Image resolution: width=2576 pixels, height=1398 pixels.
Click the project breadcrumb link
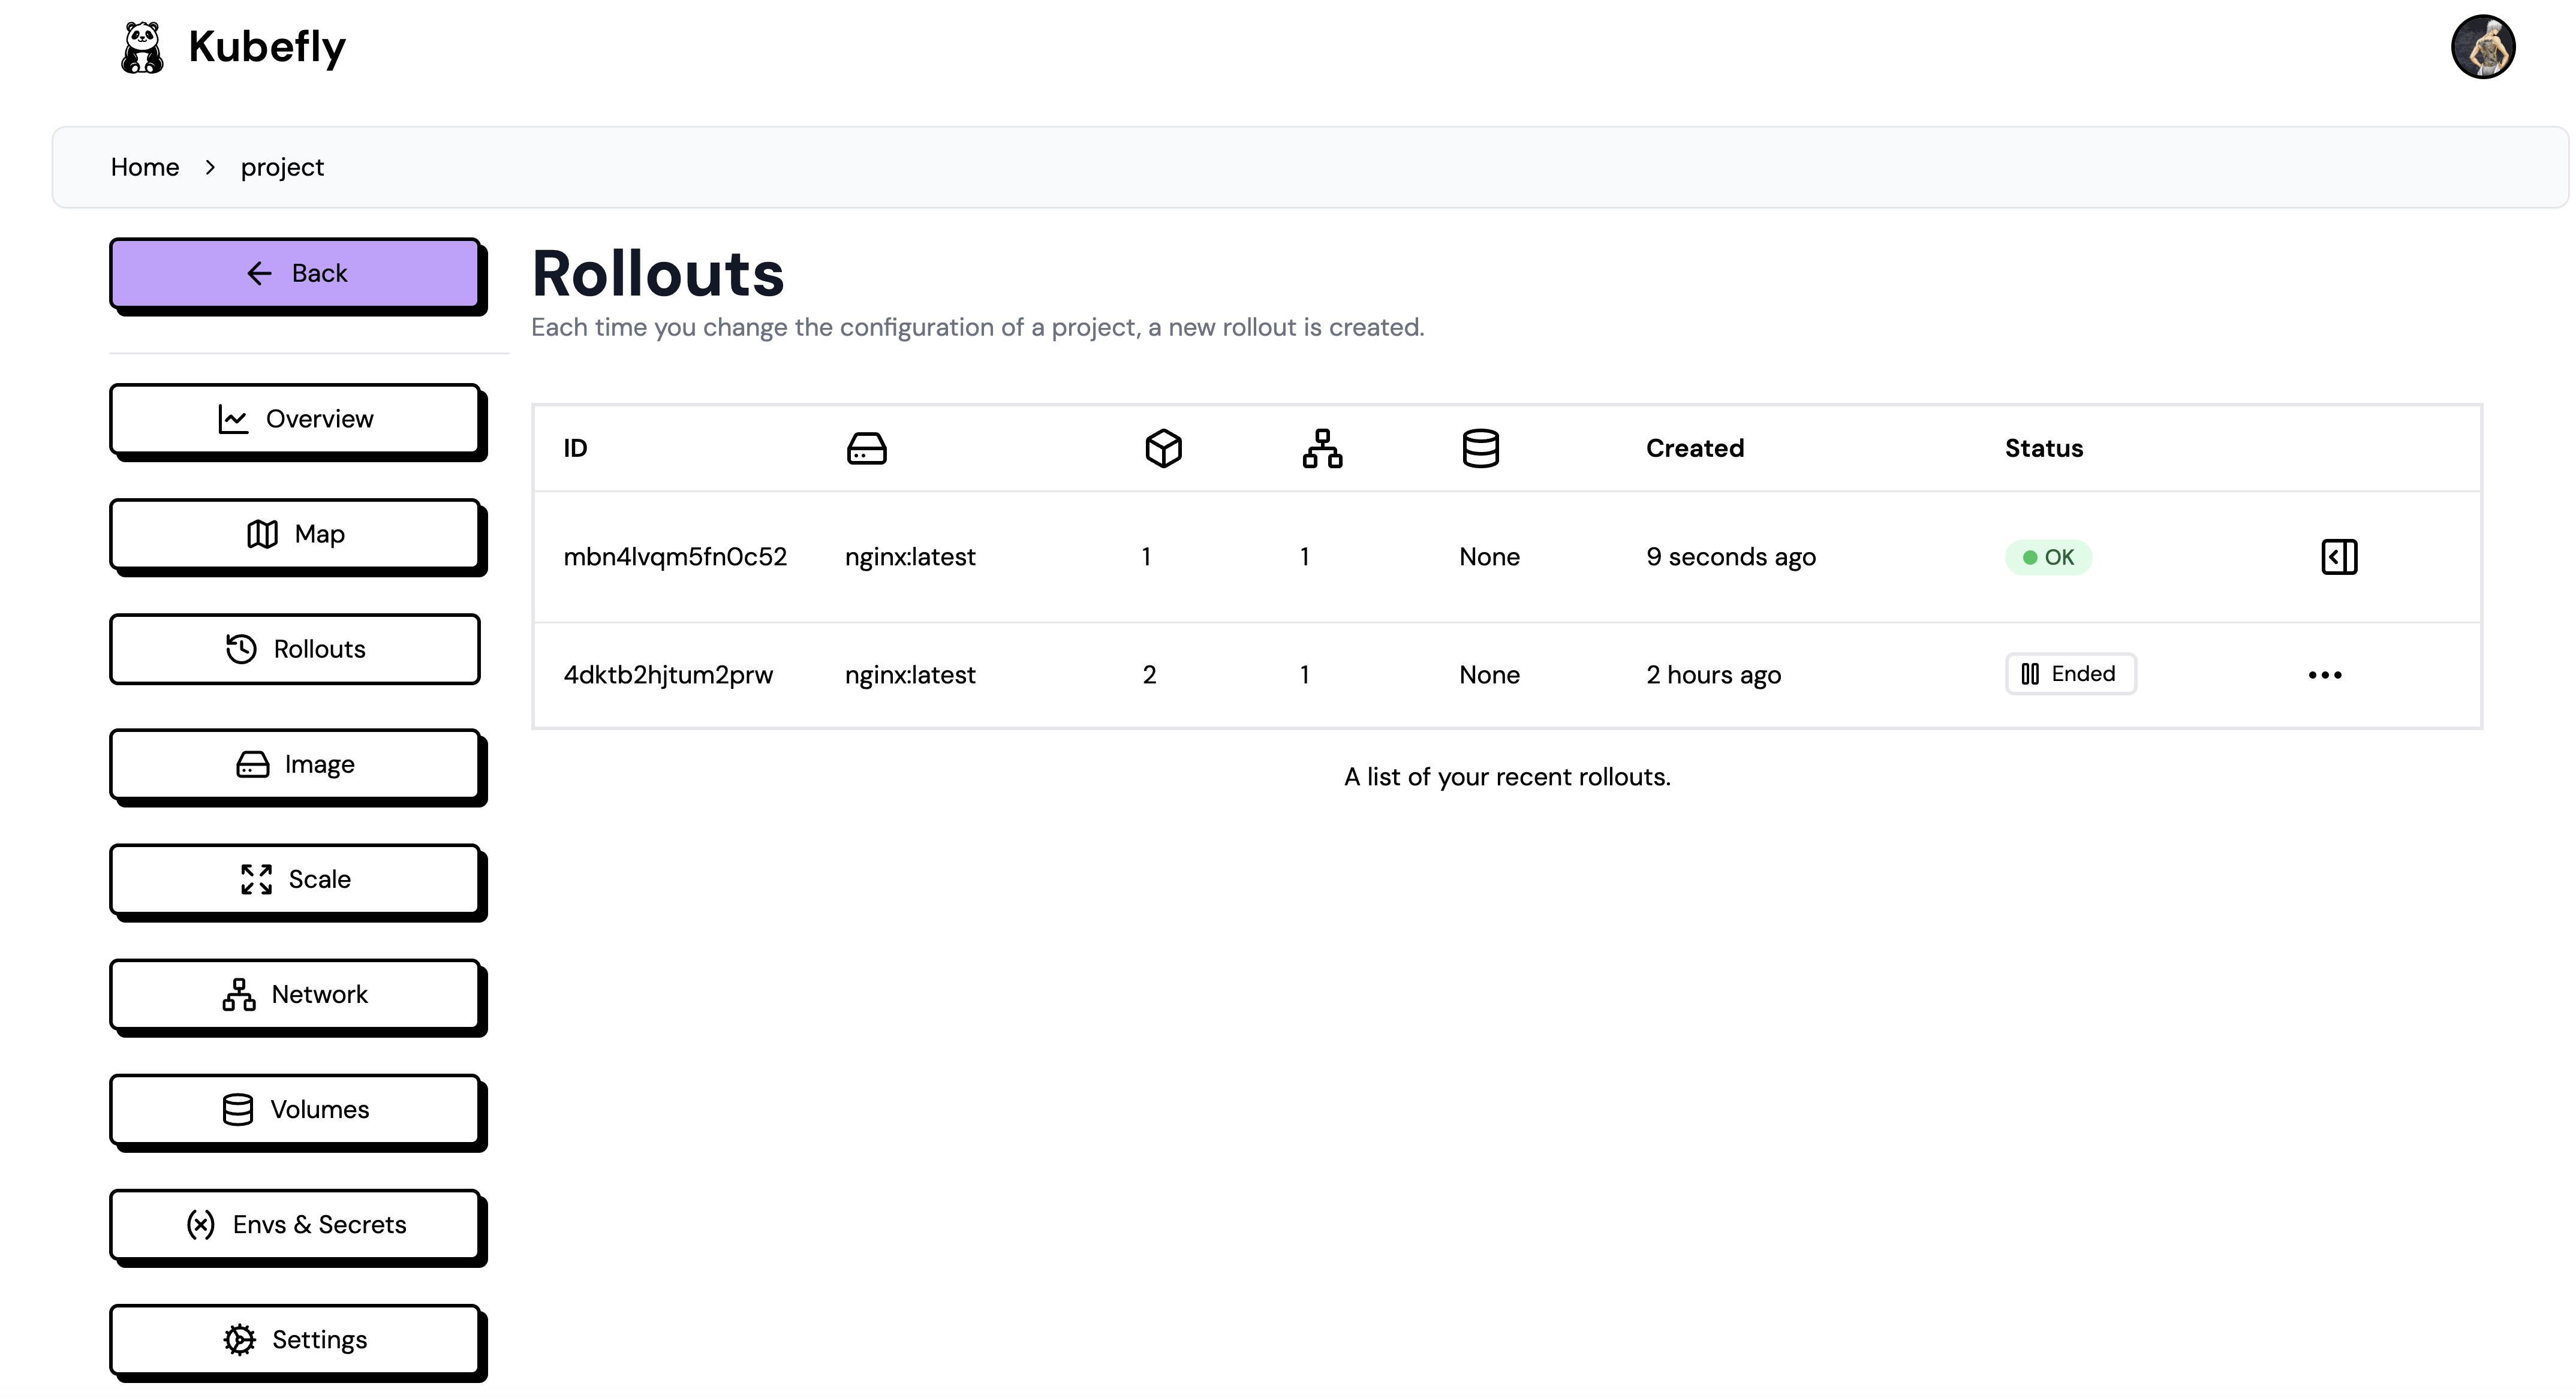[282, 167]
